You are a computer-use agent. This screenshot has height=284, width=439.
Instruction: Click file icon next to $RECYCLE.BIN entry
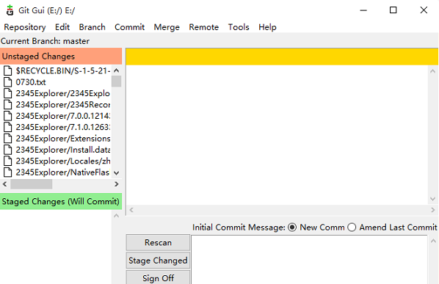tap(8, 70)
